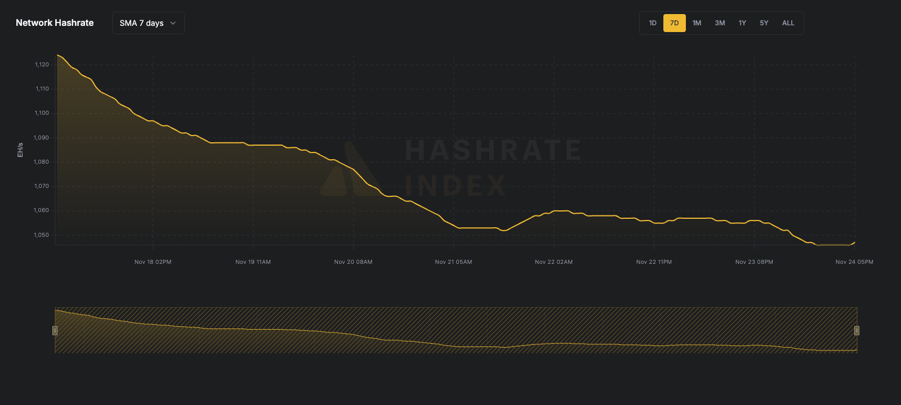Image resolution: width=901 pixels, height=405 pixels.
Task: Open the SMA 7 days dropdown
Action: click(x=148, y=23)
